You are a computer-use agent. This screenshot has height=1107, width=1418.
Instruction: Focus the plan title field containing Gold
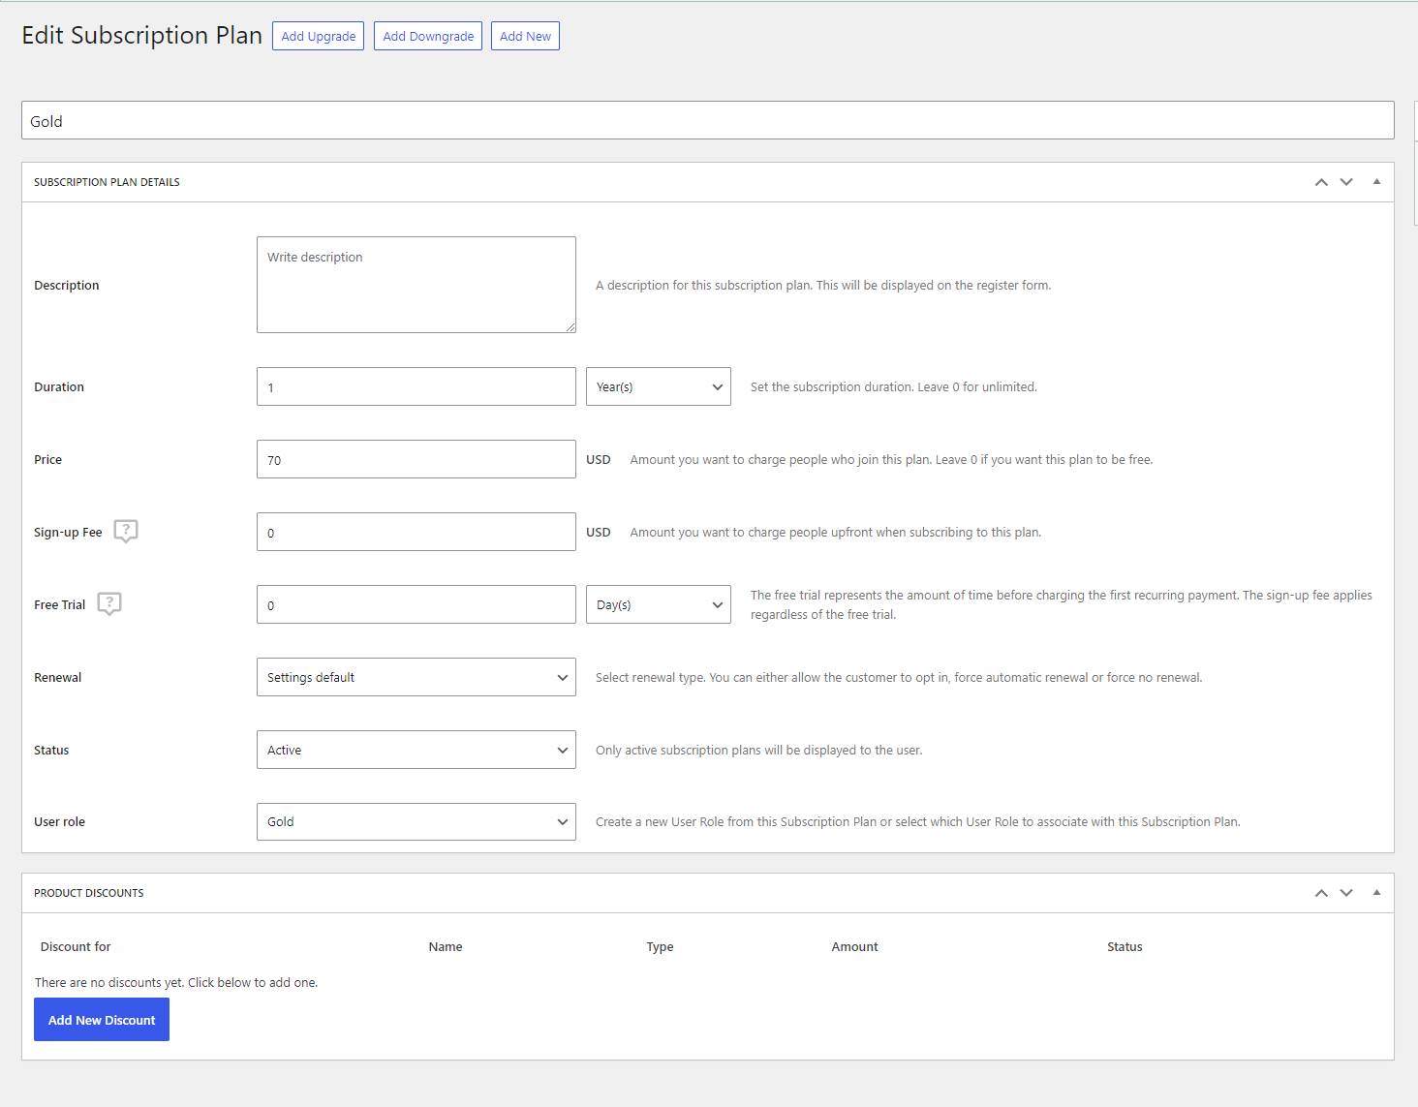point(707,121)
